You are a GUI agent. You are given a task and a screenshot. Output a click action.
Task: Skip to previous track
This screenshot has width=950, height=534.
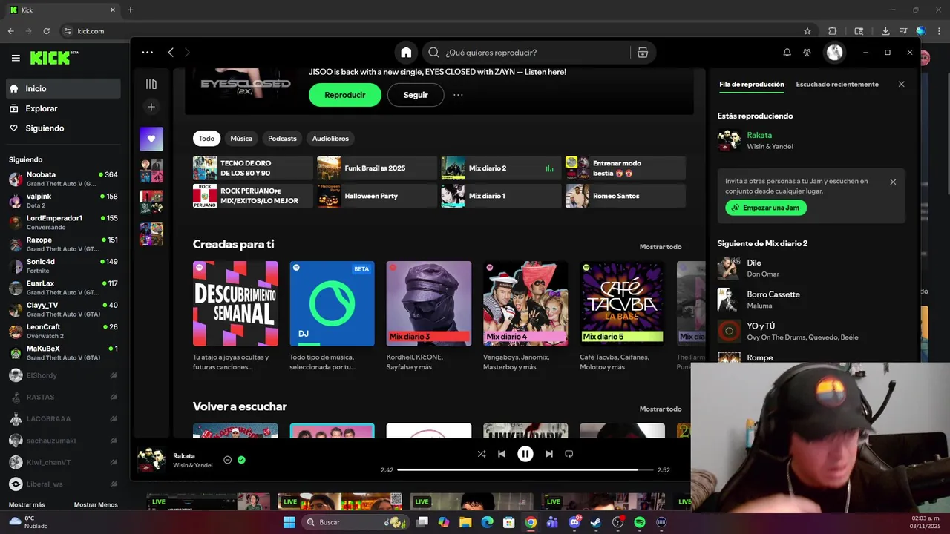502,454
